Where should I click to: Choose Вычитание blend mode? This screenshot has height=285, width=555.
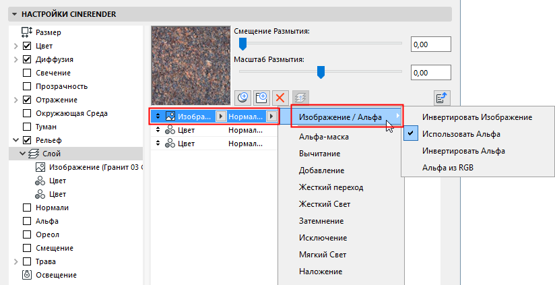pos(320,154)
